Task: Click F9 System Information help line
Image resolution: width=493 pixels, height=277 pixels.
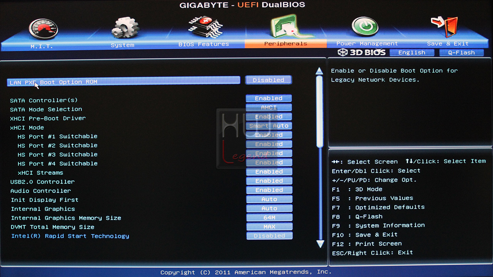Action: pyautogui.click(x=378, y=226)
